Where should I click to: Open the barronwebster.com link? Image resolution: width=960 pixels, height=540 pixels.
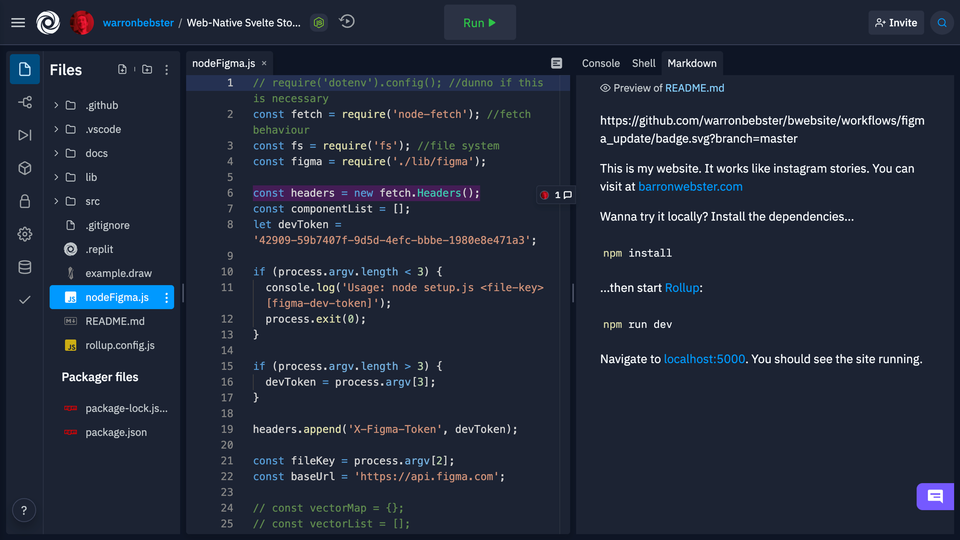690,187
